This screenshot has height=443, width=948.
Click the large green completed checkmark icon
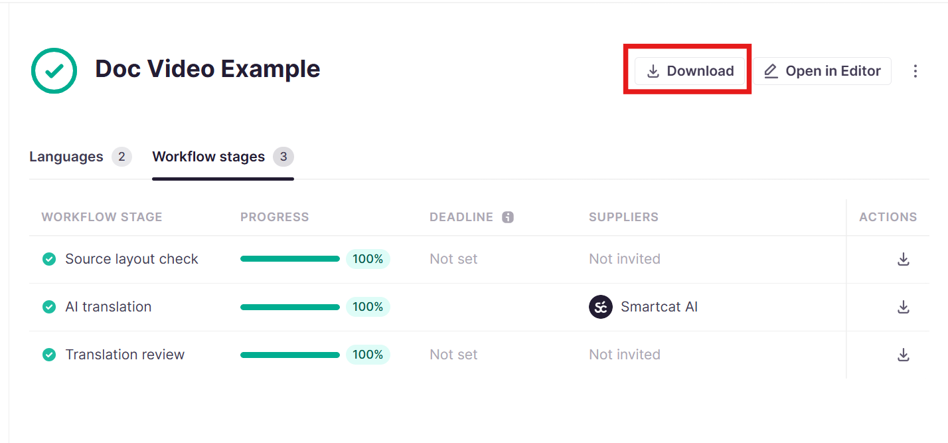click(54, 70)
